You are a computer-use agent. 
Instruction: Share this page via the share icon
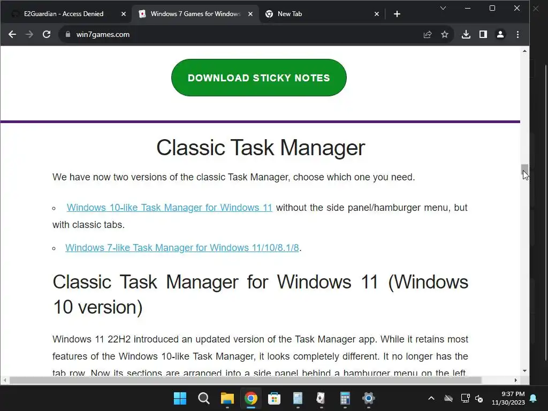coord(428,34)
